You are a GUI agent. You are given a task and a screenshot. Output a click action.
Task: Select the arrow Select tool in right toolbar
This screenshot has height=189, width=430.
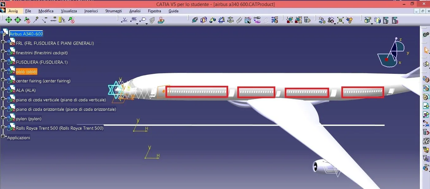(426, 50)
